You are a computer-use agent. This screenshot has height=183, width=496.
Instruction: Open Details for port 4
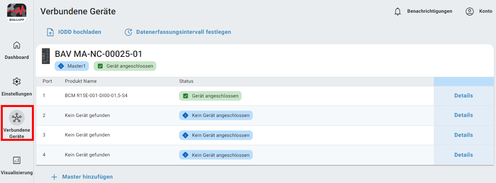[x=463, y=155]
